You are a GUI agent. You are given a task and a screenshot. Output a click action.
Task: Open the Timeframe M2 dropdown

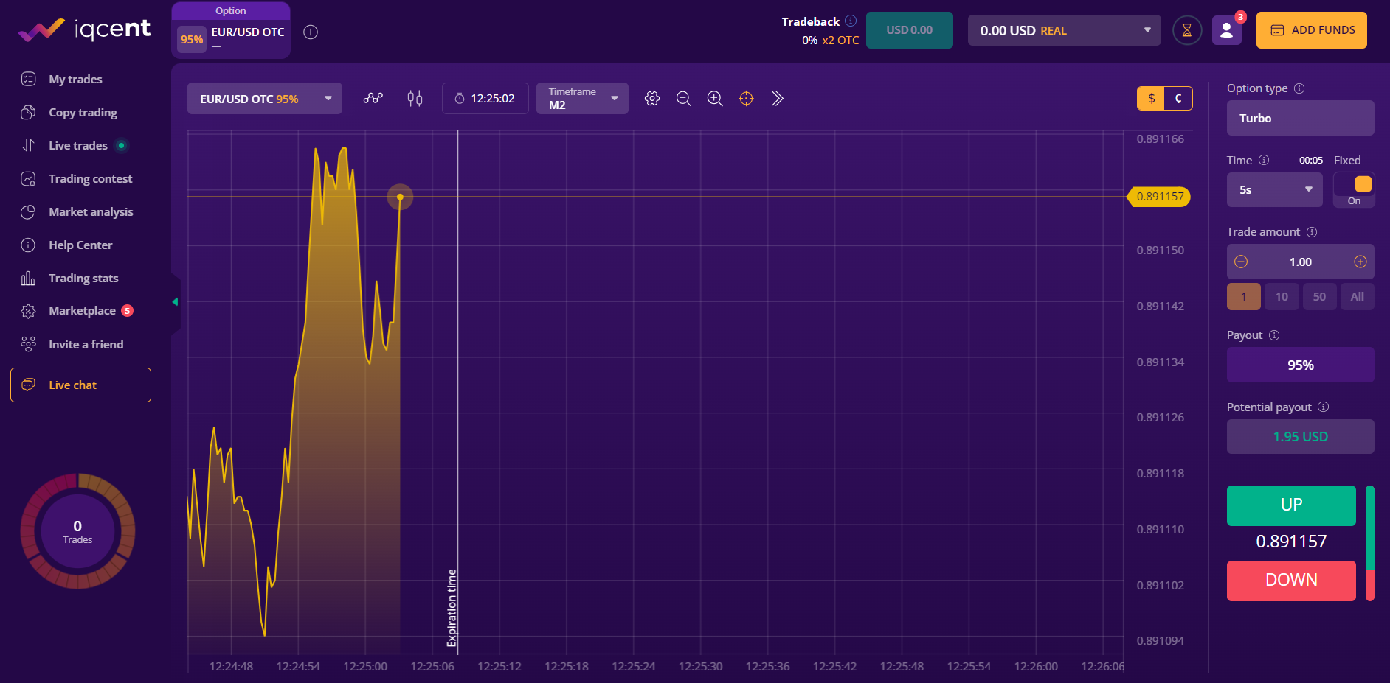[582, 99]
